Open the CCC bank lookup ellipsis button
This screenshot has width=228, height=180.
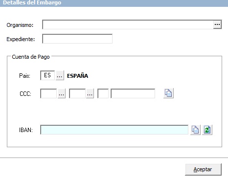62,93
